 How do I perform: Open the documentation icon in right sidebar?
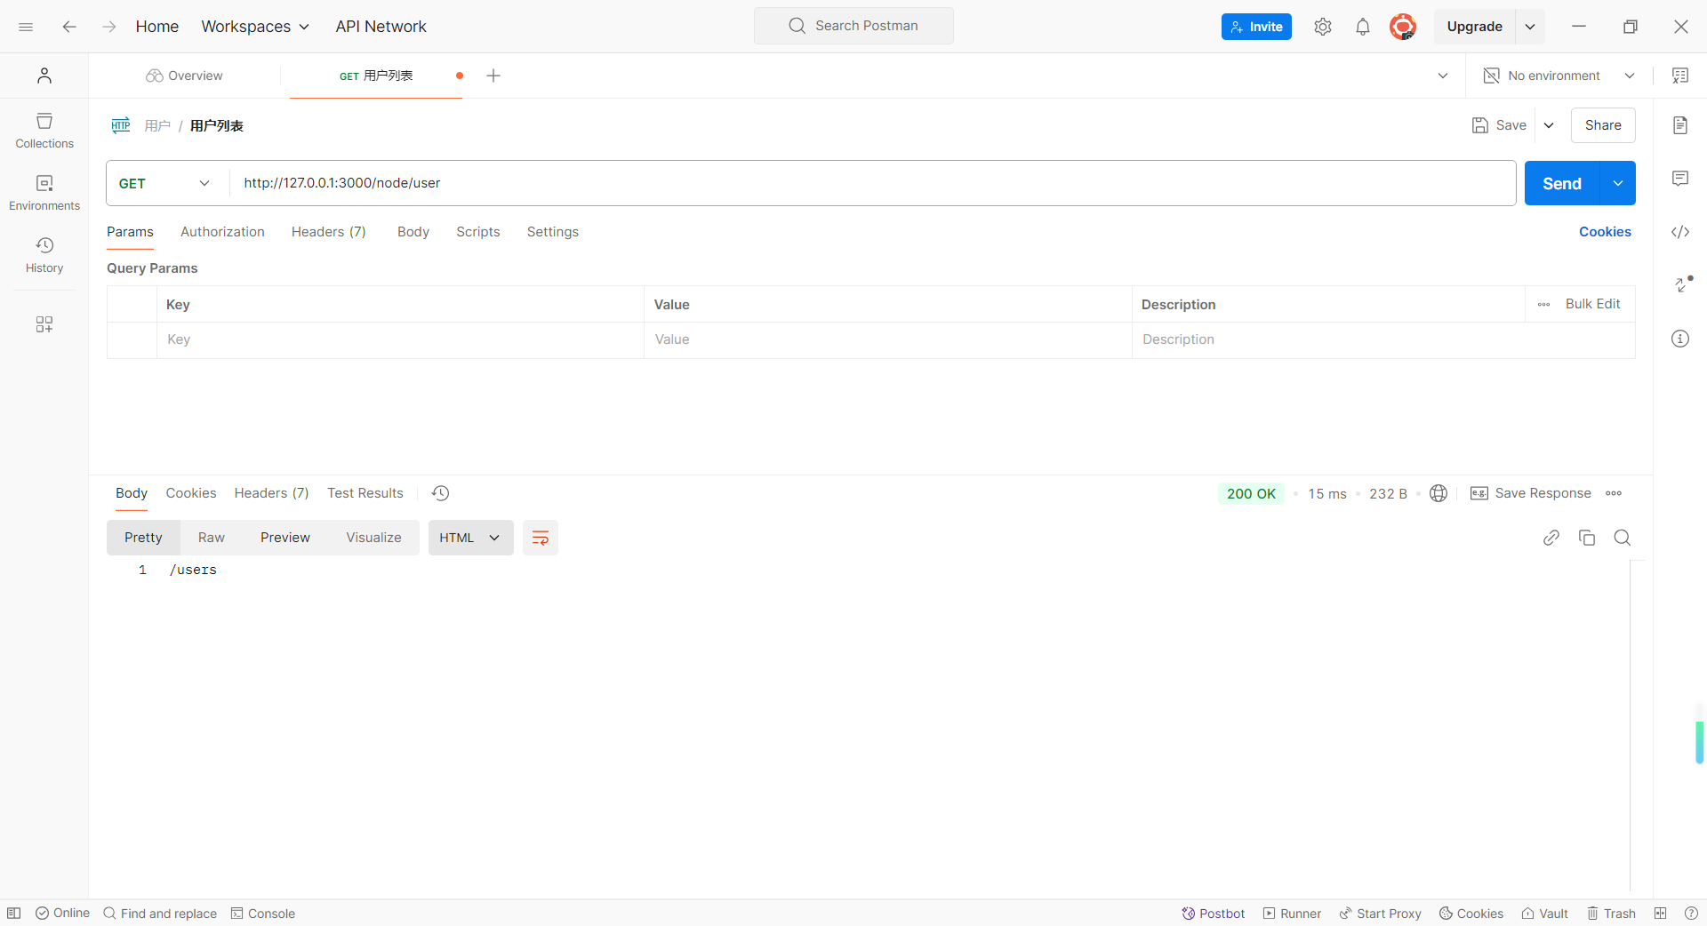pos(1680,125)
